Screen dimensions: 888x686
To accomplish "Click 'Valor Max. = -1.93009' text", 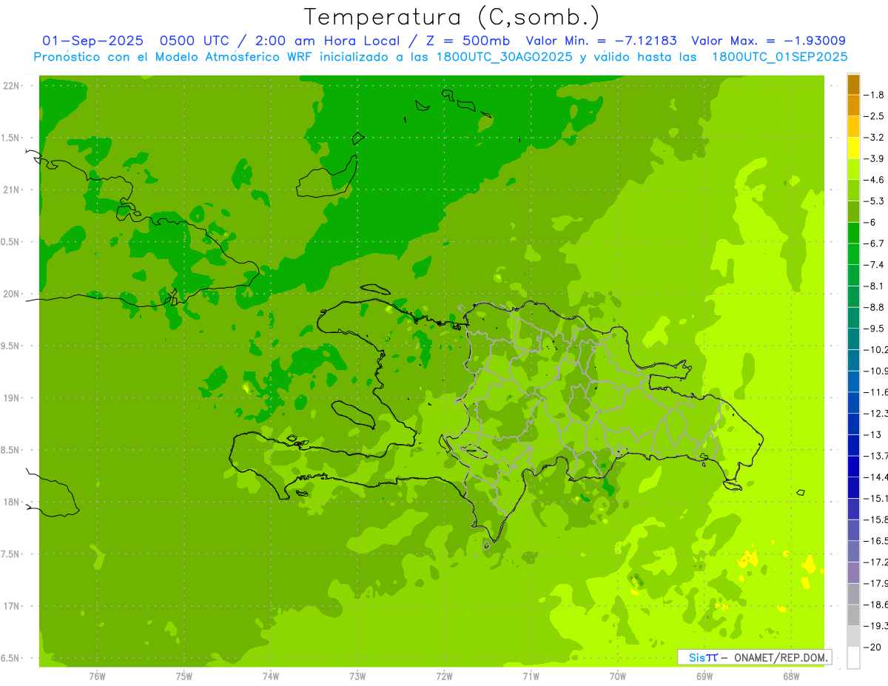I will (768, 41).
